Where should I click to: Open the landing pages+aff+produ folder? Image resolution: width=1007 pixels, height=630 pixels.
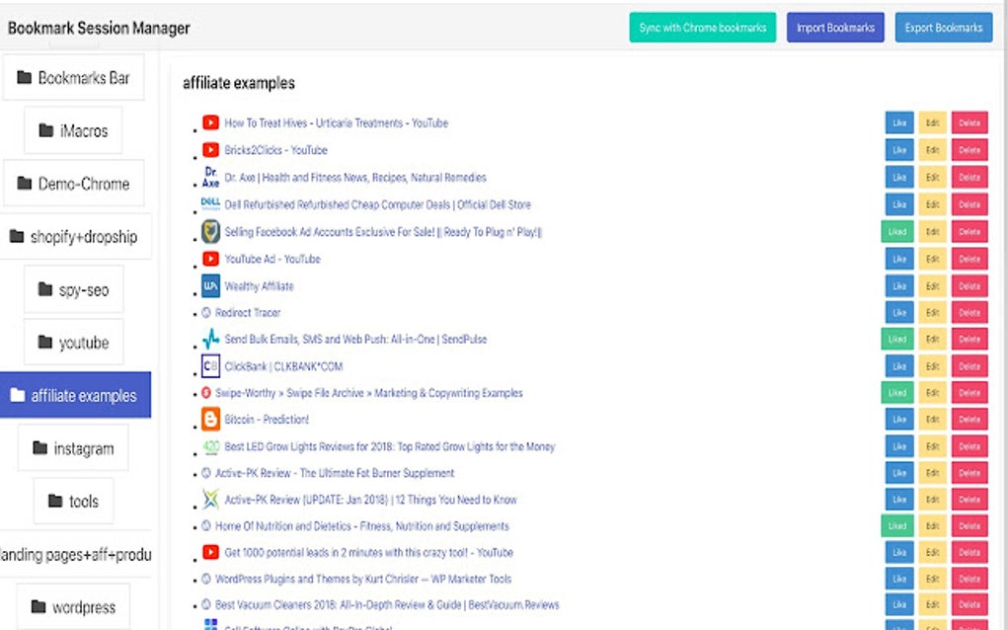(75, 554)
